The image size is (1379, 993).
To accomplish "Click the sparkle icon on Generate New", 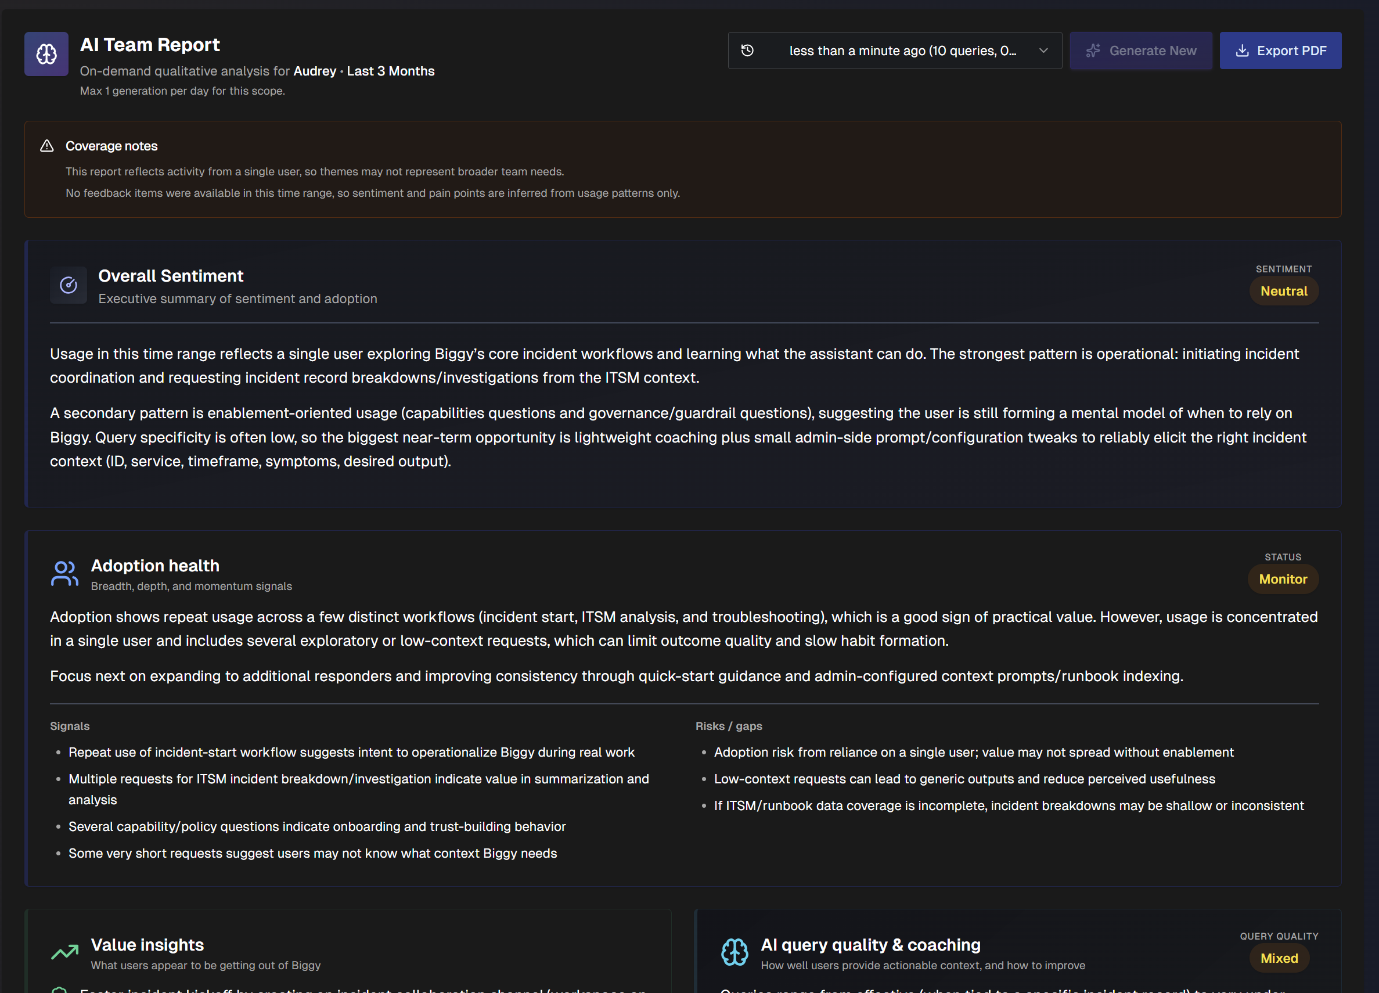I will pos(1093,51).
